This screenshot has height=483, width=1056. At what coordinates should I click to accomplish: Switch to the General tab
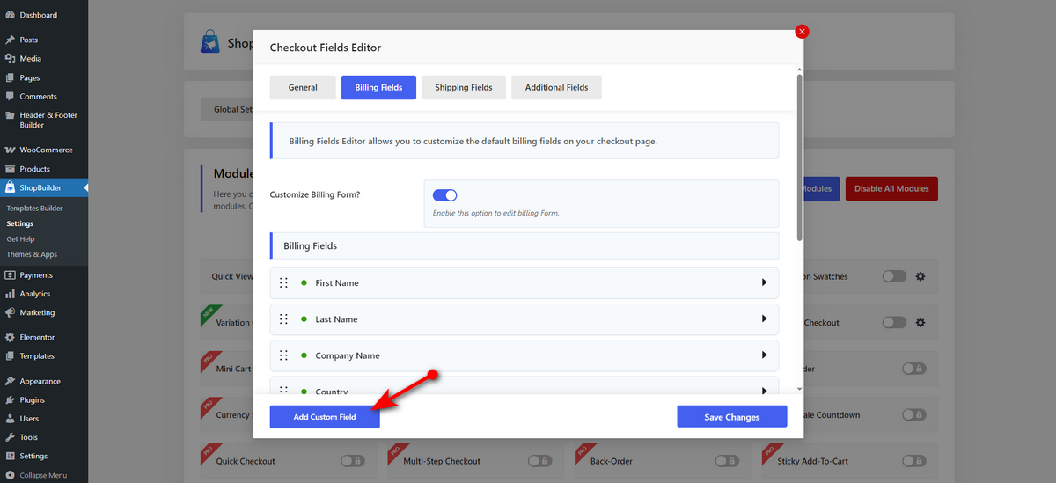303,87
